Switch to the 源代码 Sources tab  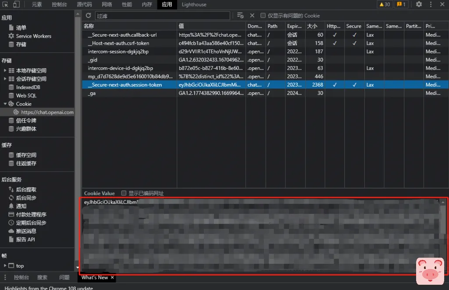point(85,4)
